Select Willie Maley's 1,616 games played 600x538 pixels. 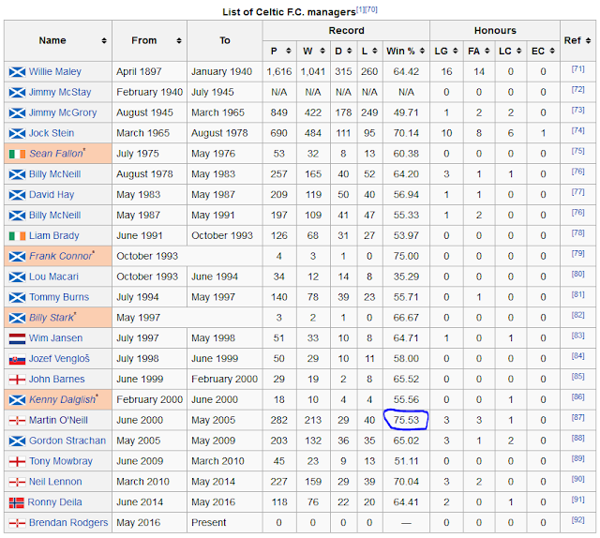pyautogui.click(x=279, y=71)
